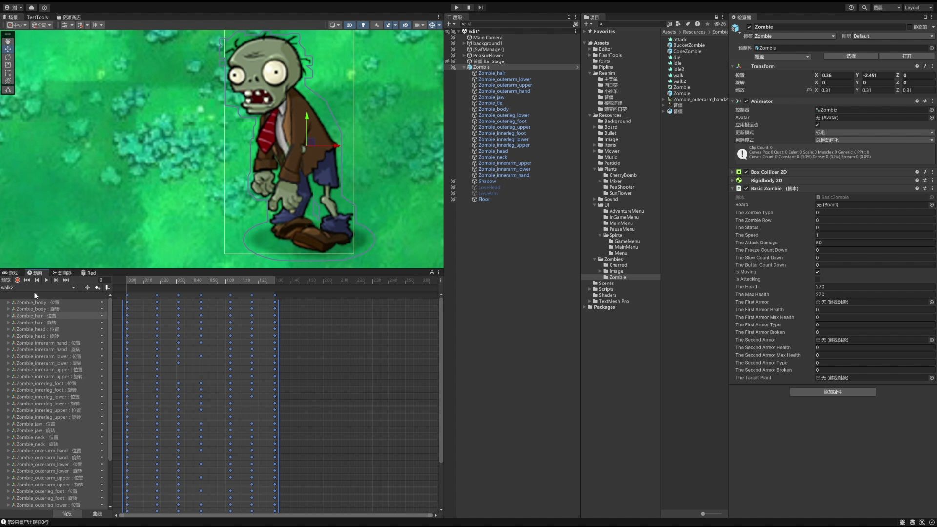Switch to the Red tab
Viewport: 937px width, 527px height.
click(x=89, y=273)
